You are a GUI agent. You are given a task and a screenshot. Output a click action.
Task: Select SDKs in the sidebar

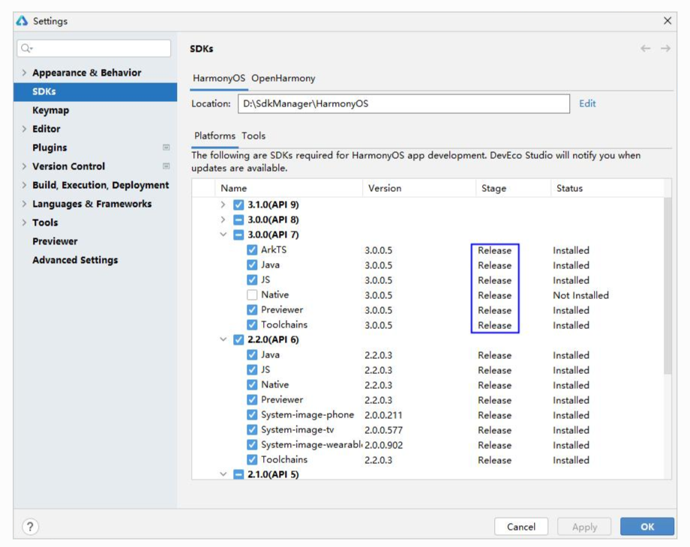[95, 91]
